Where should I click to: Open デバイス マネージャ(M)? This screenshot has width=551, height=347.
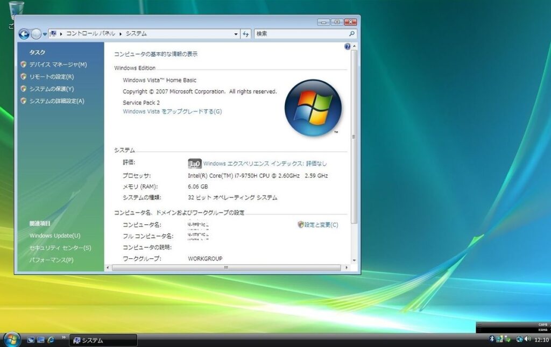(58, 64)
